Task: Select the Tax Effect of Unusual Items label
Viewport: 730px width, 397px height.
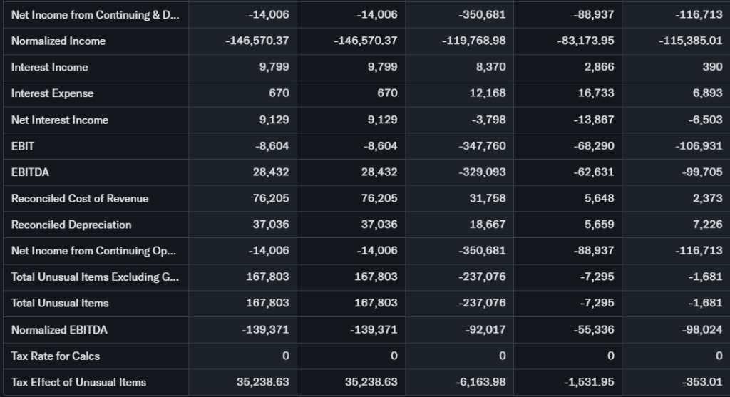Action: 78,382
